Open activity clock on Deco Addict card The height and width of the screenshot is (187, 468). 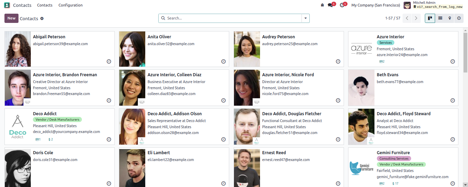point(109,139)
